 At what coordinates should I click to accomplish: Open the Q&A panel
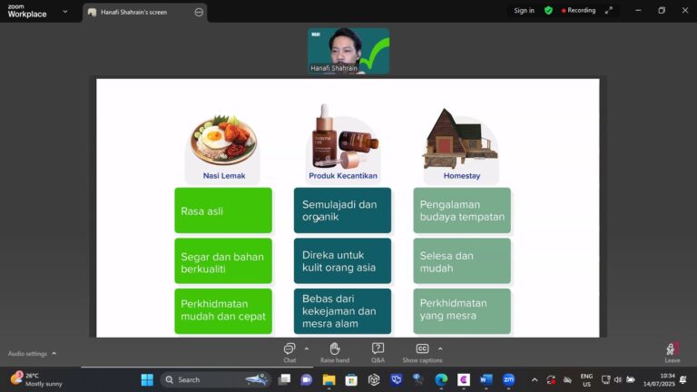tap(378, 351)
